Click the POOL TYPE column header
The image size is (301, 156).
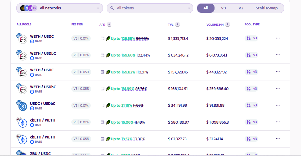[252, 24]
